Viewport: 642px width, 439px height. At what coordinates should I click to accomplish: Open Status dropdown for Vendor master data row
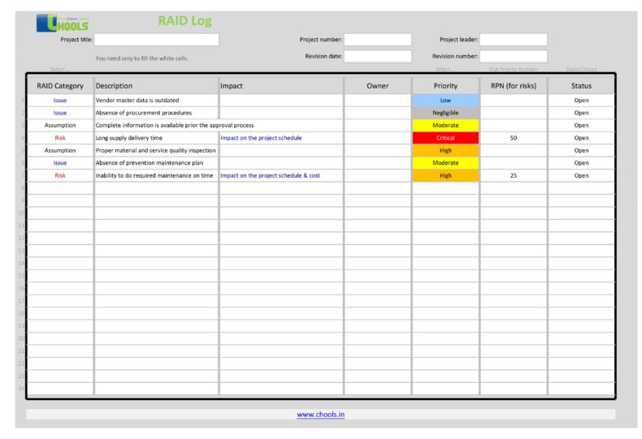pos(581,101)
